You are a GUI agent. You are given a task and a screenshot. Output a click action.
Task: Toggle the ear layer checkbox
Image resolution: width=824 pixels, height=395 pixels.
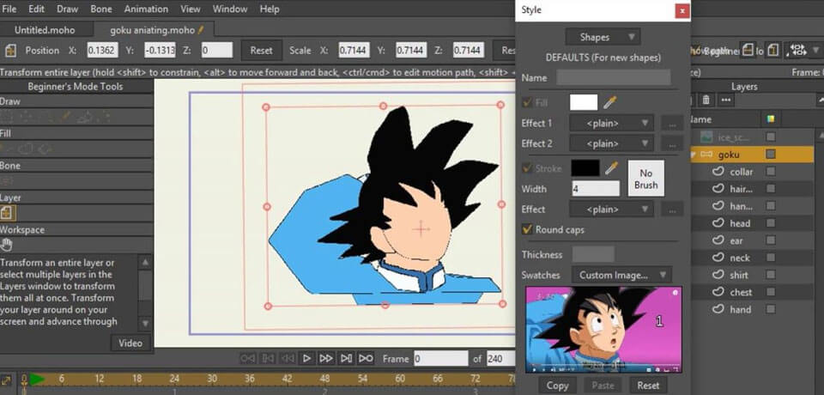click(771, 240)
